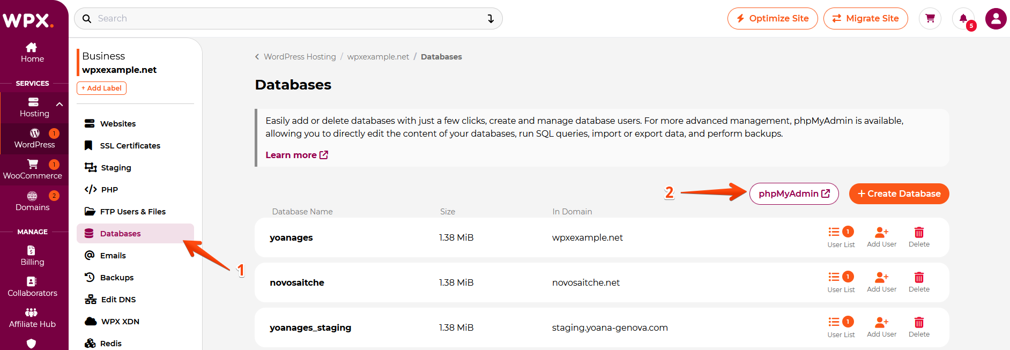Focus the Search input field

click(x=284, y=19)
